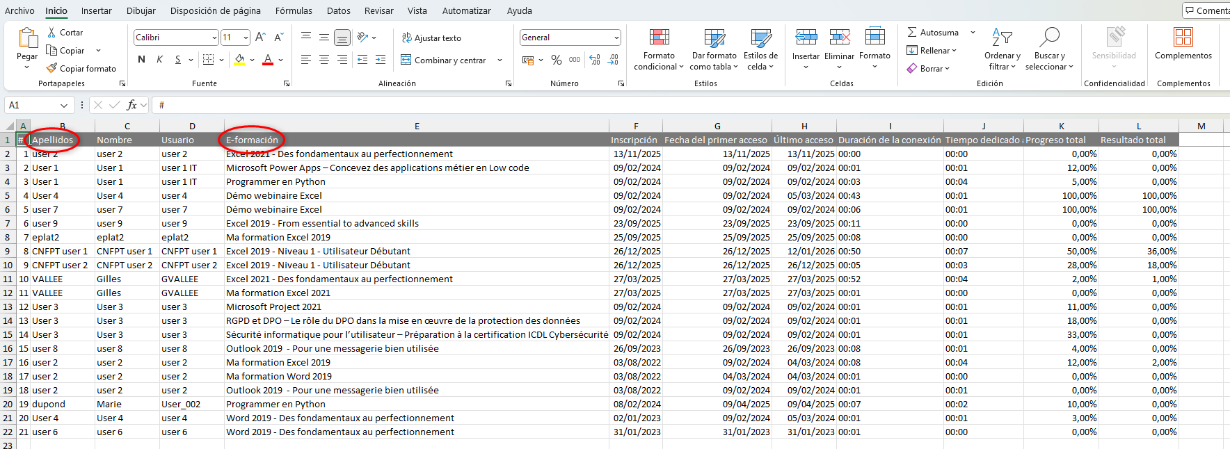Select all cells with corner triangle
Image resolution: width=1230 pixels, height=449 pixels.
click(10, 126)
